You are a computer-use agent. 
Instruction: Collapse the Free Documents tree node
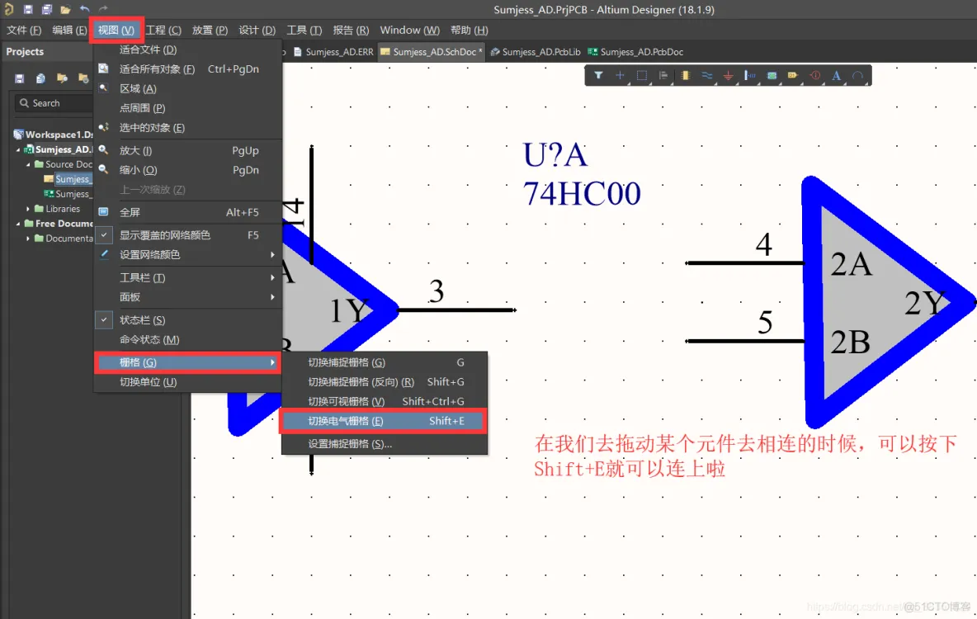tap(18, 224)
